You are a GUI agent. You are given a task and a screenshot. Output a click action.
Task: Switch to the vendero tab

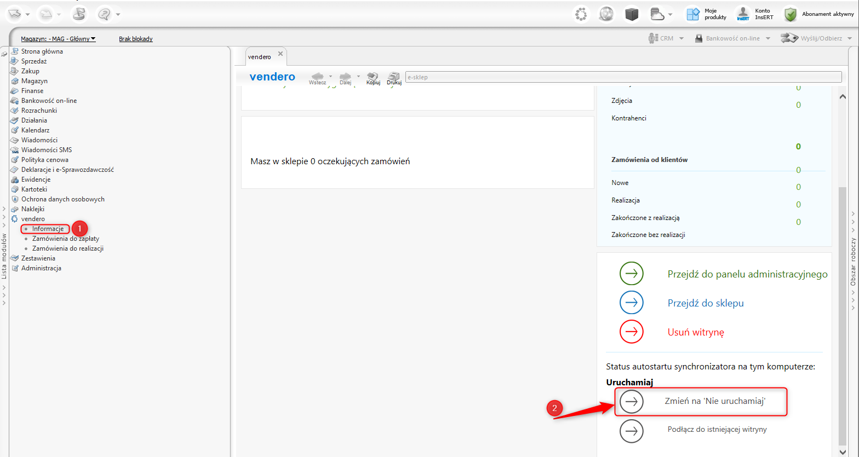(260, 56)
